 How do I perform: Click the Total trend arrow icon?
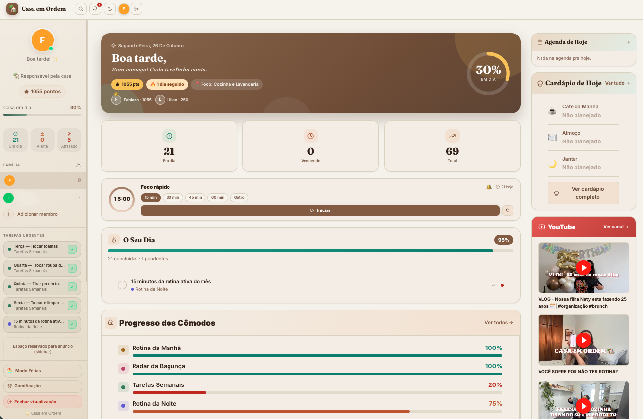[452, 136]
